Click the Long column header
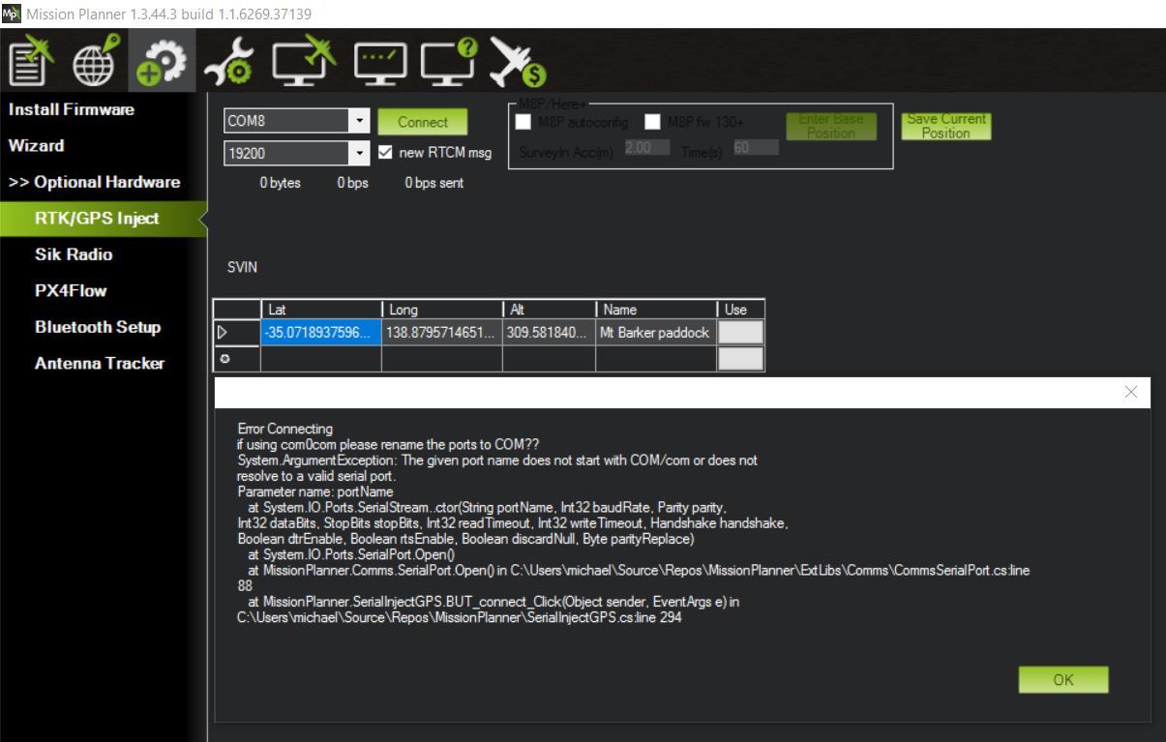 click(442, 310)
